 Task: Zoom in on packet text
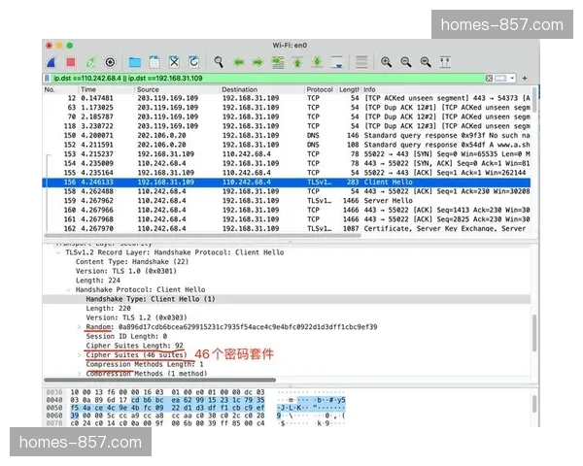386,62
